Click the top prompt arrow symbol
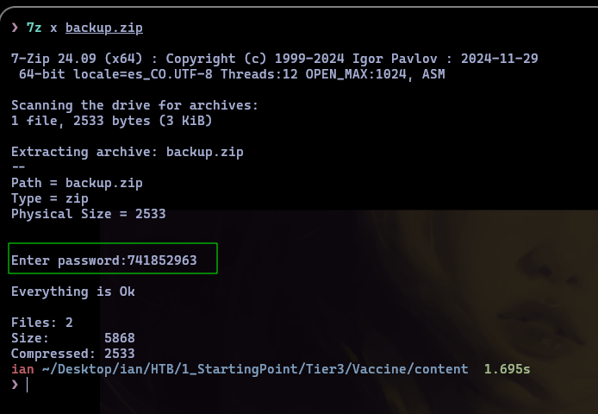This screenshot has height=414, width=598. click(15, 28)
